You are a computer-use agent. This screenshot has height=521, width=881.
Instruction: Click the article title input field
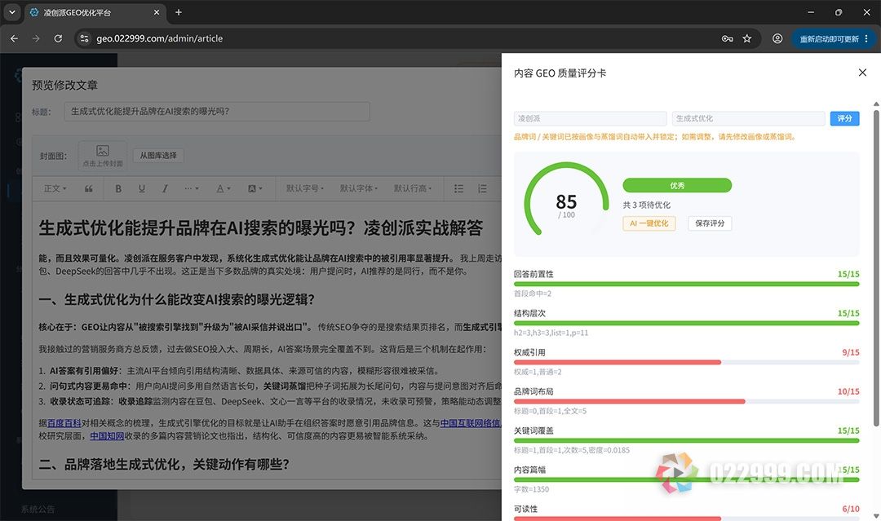(x=217, y=111)
